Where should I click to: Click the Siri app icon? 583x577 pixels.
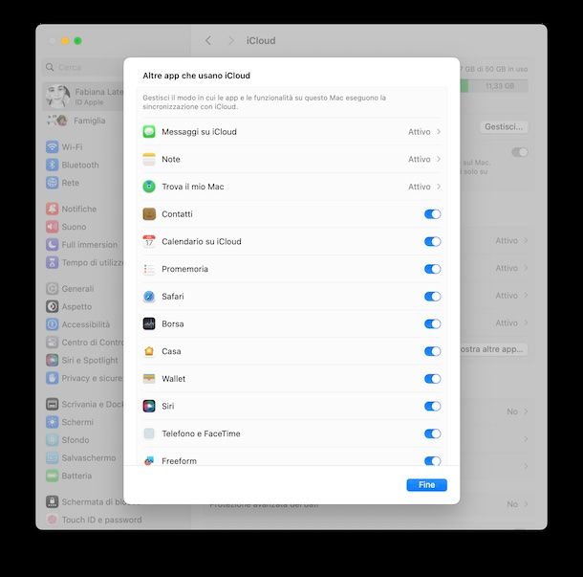(x=149, y=406)
